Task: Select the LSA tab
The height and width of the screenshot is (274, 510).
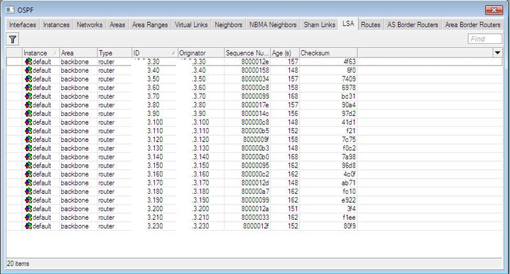Action: (348, 24)
